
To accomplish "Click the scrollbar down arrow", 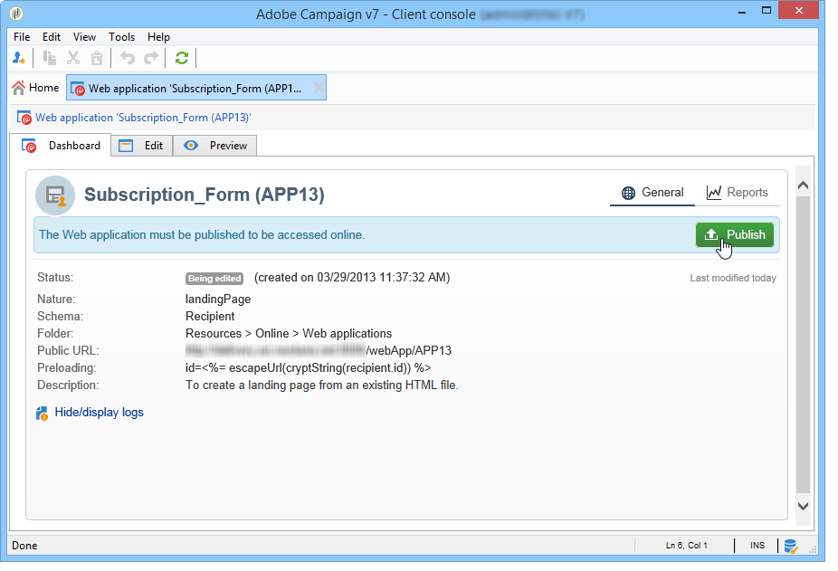I will point(803,506).
